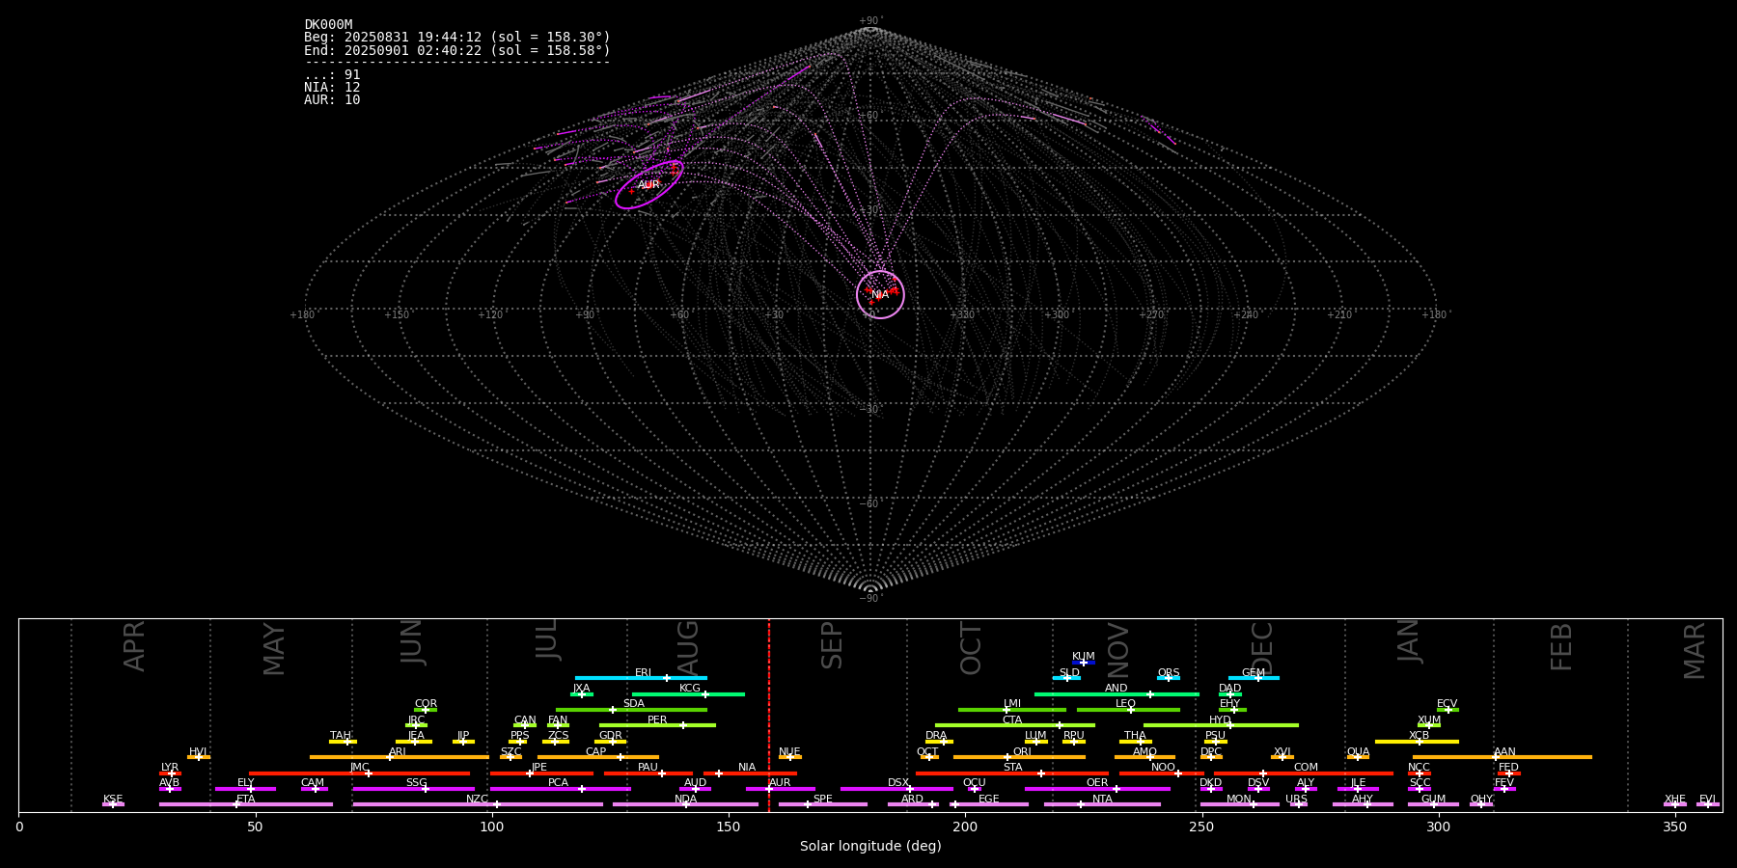1737x868 pixels.
Task: Click the "Solar longitude (deg)" axis label
Action: pyautogui.click(x=870, y=847)
